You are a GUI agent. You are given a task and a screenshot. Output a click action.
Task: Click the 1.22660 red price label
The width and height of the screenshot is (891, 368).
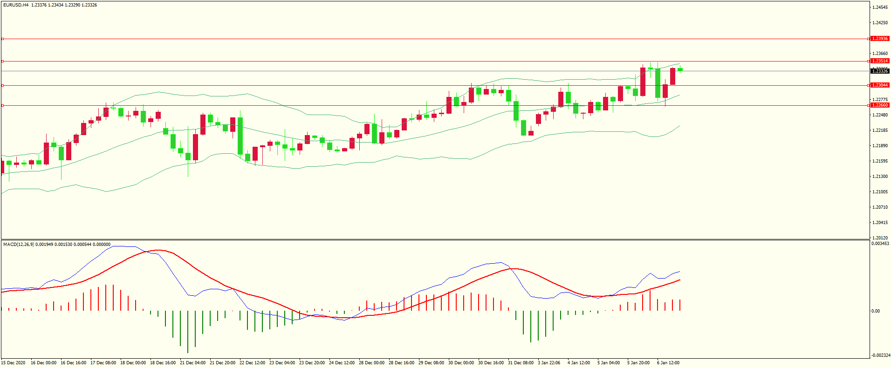[x=880, y=105]
